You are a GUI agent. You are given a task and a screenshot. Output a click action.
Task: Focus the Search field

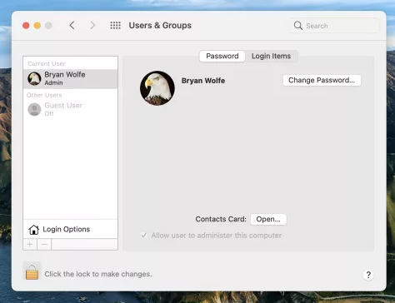(x=334, y=26)
